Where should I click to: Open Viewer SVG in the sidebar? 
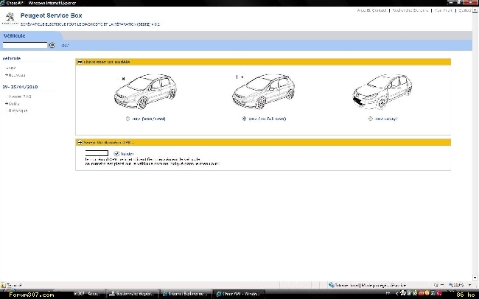point(19,96)
